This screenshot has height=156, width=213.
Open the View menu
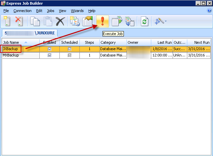click(62, 11)
